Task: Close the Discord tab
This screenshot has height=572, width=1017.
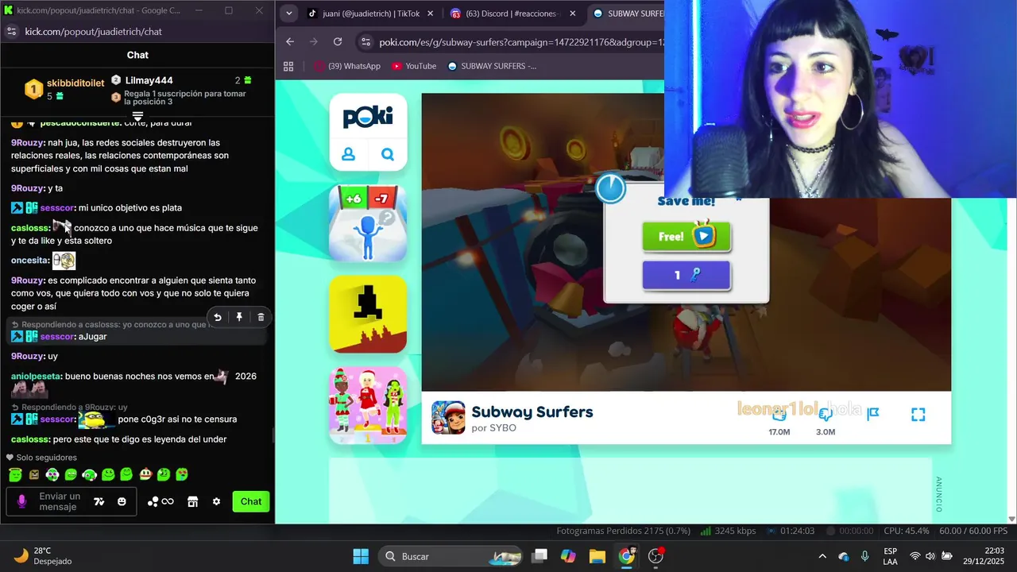Action: [573, 14]
